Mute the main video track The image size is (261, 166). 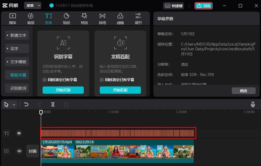click(x=19, y=151)
